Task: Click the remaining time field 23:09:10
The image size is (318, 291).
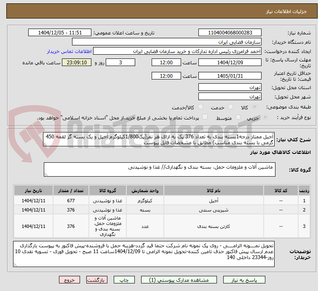Action: point(77,62)
